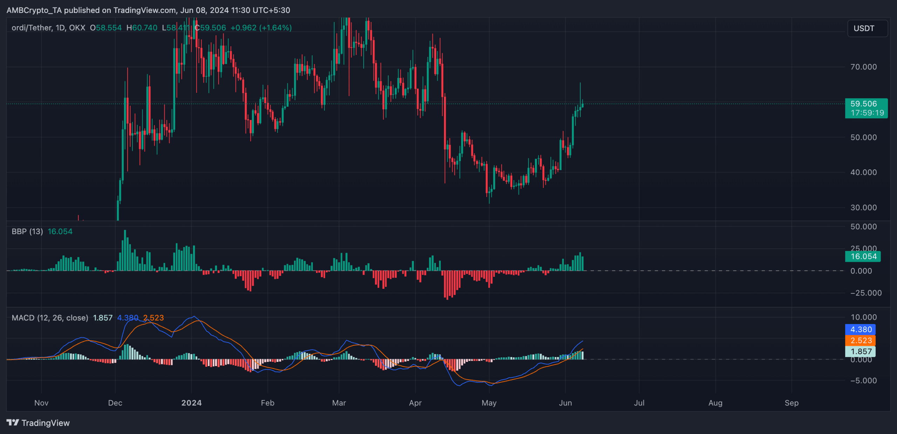Image resolution: width=897 pixels, height=434 pixels.
Task: Click the Mar label on time axis
Action: (x=339, y=403)
